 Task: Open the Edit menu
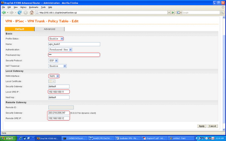pyautogui.click(x=9, y=7)
